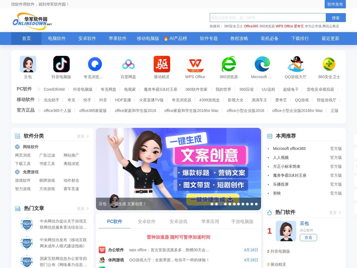This screenshot has width=357, height=268.
Task: Open hot search link 爱奇艺
Action: pyautogui.click(x=299, y=26)
